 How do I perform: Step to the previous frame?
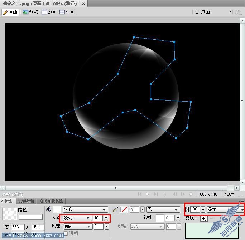point(175,194)
